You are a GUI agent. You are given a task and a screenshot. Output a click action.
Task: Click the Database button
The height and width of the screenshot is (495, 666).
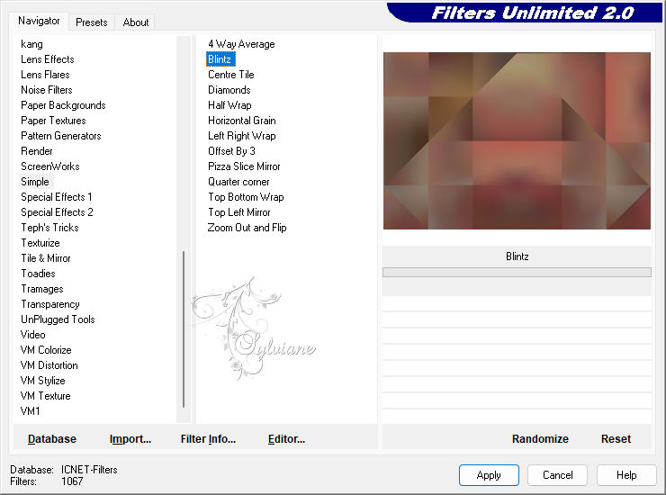(52, 438)
